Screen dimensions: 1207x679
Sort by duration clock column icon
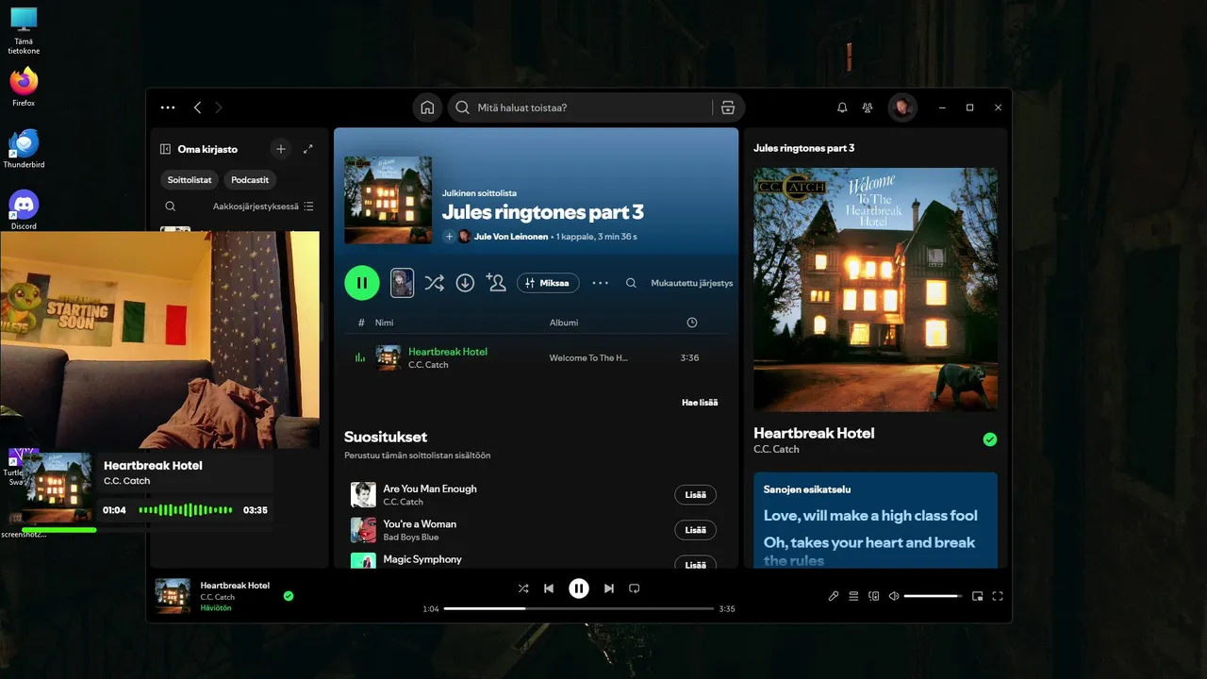[x=692, y=323]
